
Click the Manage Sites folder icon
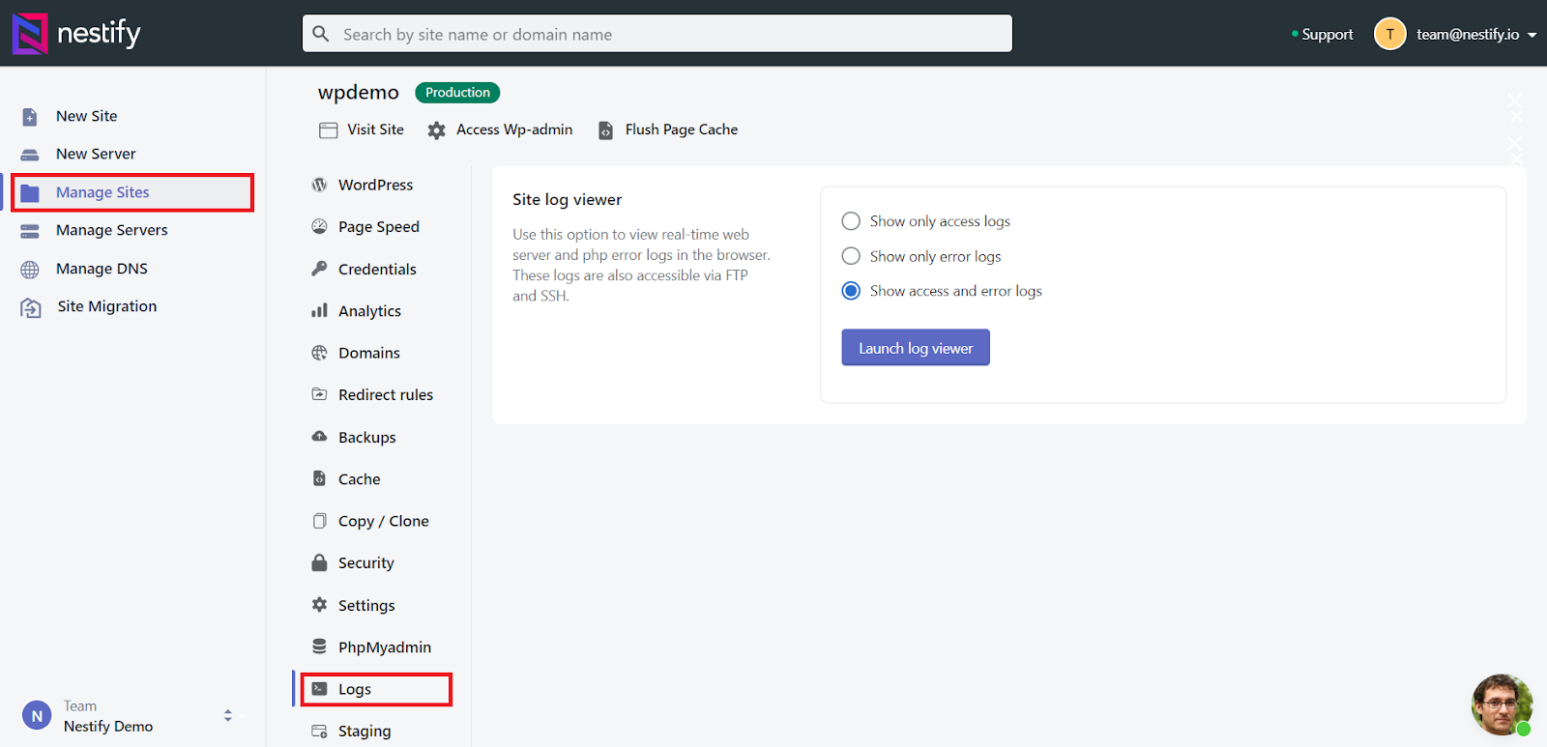[30, 193]
